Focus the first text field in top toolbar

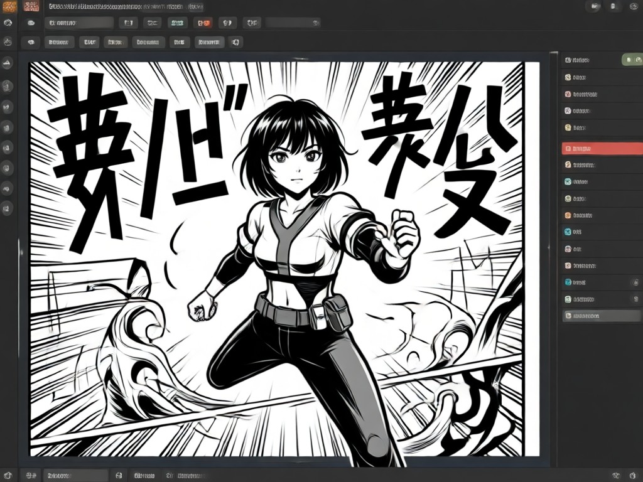pyautogui.click(x=78, y=23)
